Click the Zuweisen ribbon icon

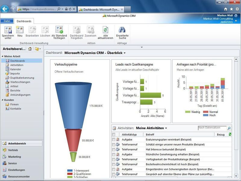(90, 30)
